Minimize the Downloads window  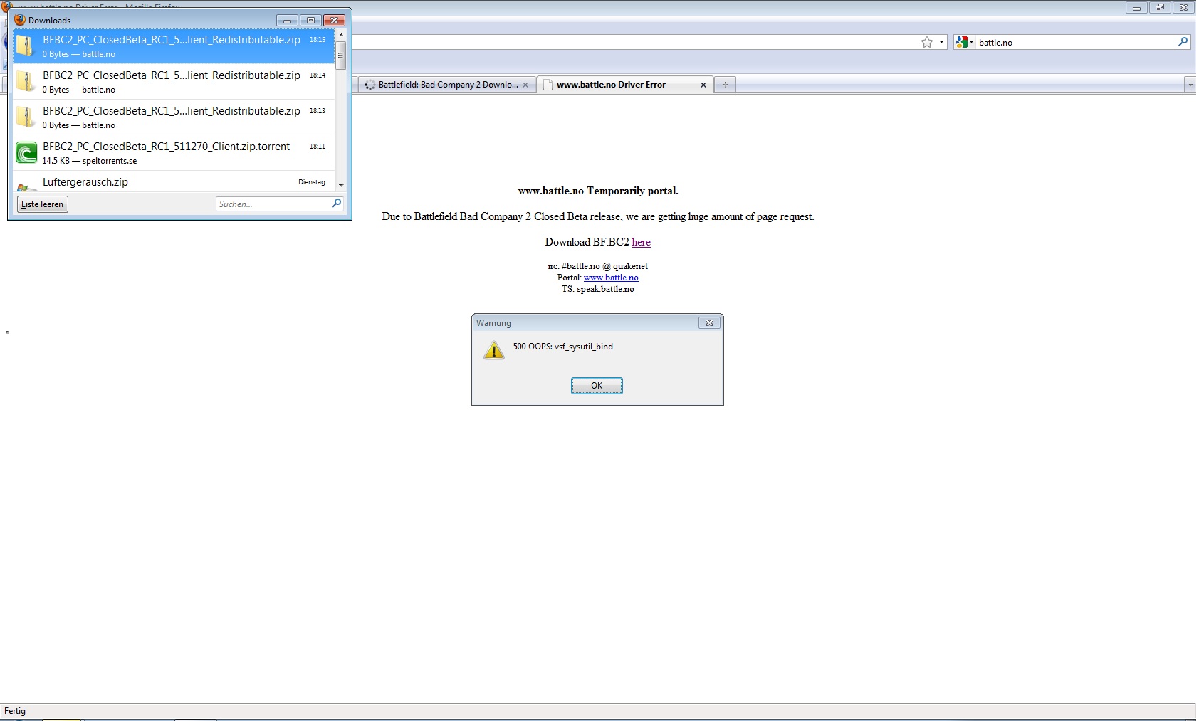pyautogui.click(x=287, y=20)
